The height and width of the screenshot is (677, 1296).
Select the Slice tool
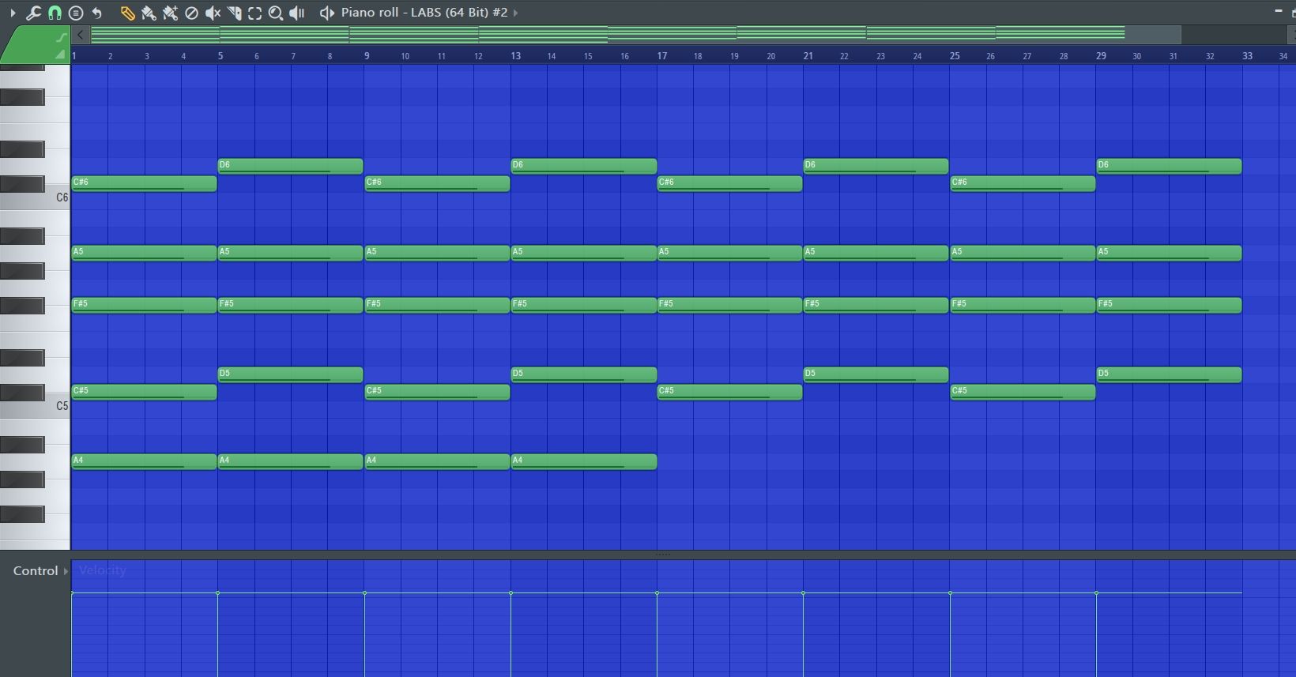[234, 13]
